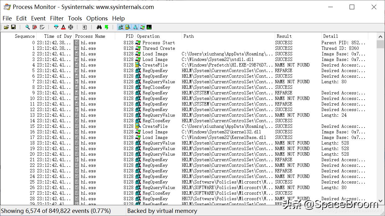Screen dimensions: 385x216
Task: Select the Process Start event row
Action: point(188,43)
